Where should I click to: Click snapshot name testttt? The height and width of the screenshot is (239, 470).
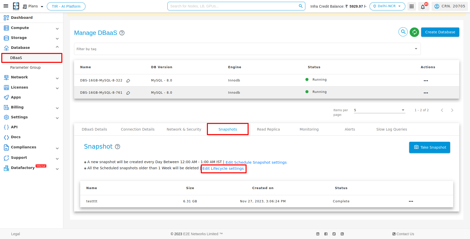92,201
